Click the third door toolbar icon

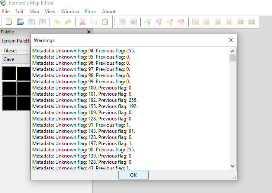tap(218, 22)
